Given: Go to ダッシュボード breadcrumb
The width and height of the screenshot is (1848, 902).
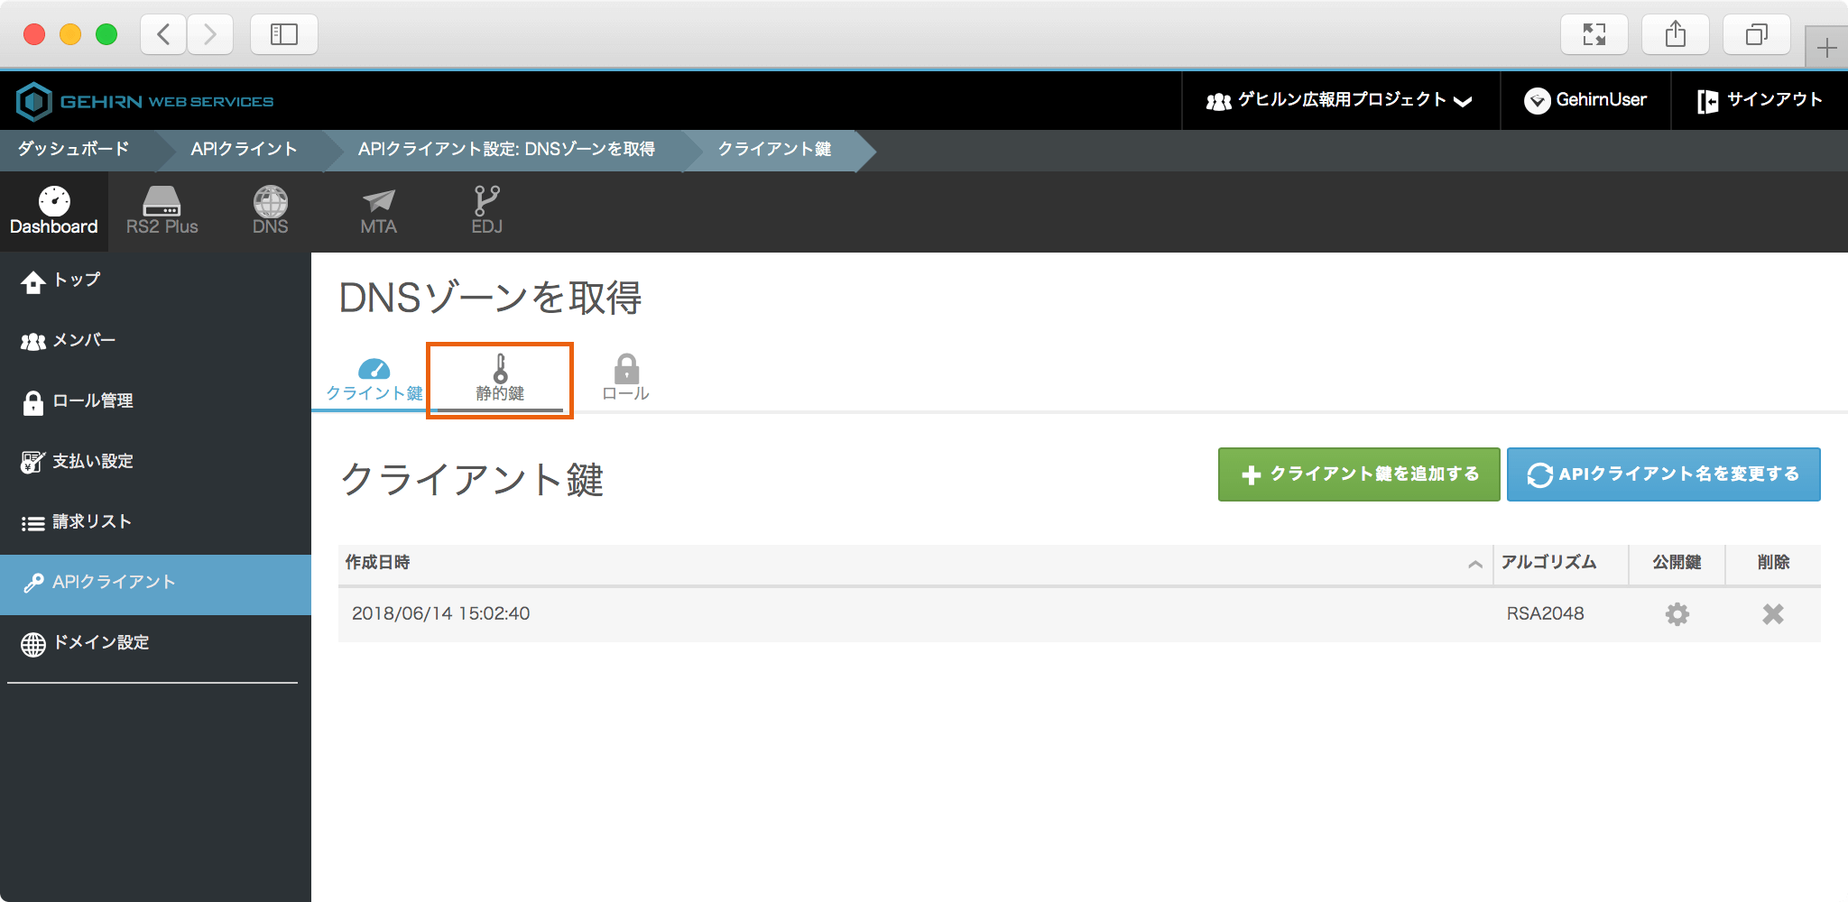Looking at the screenshot, I should (74, 149).
